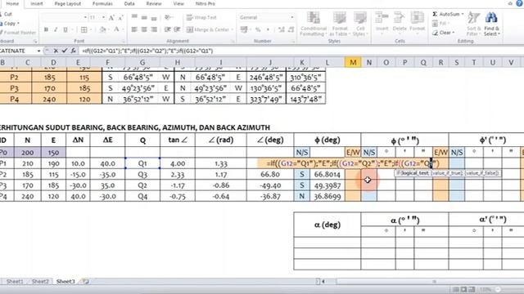Open the View ribbon tab
524x294 pixels.
pyautogui.click(x=178, y=3)
